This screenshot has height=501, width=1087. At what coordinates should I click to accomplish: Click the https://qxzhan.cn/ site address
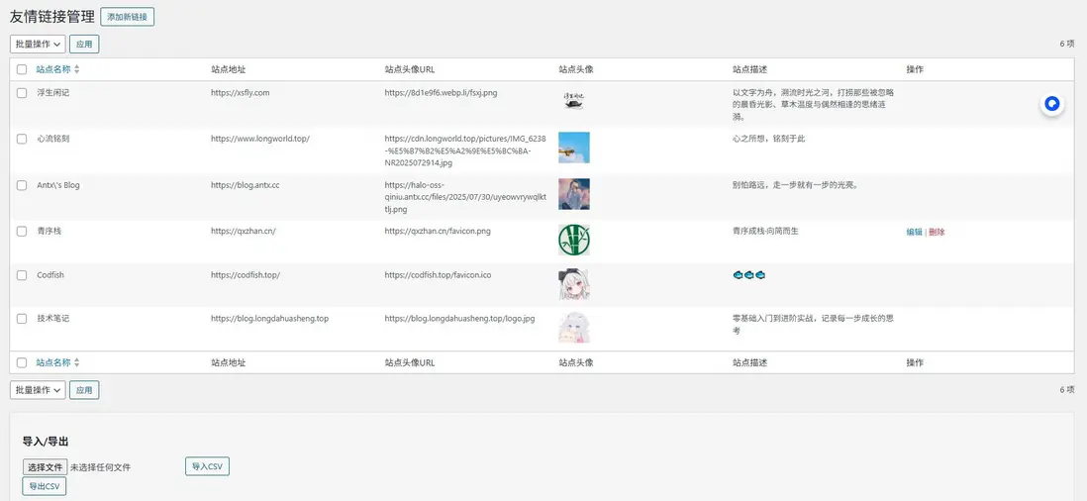244,232
